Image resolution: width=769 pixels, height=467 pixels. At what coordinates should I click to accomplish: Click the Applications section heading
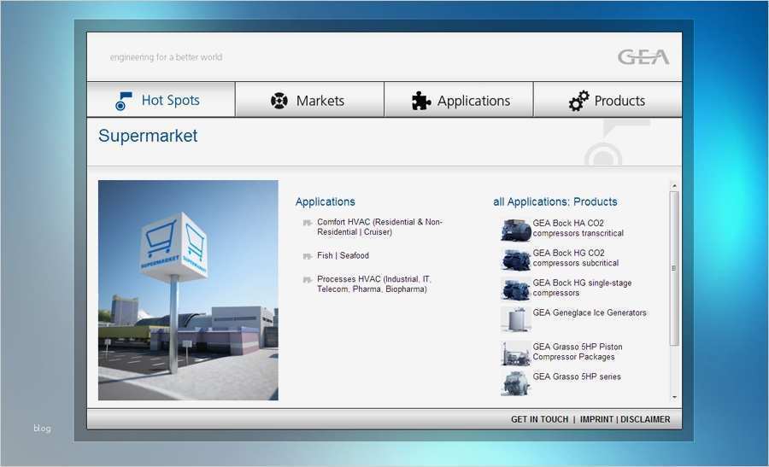click(326, 201)
